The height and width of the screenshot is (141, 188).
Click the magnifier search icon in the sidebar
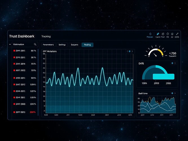click(35, 44)
